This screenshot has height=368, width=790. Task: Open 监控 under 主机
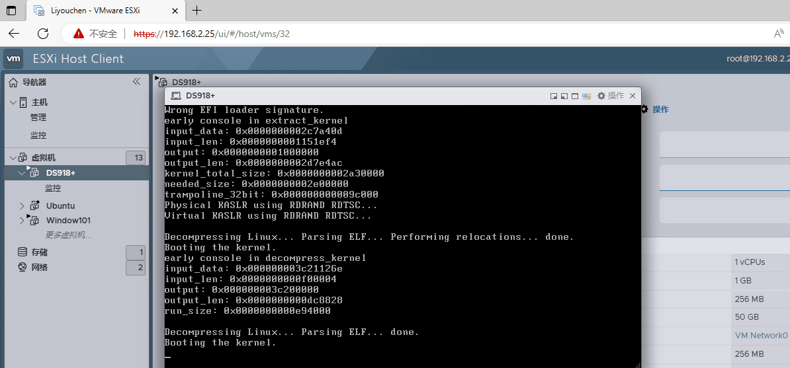point(38,135)
